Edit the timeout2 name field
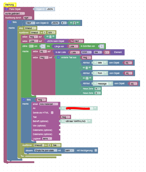The width and height of the screenshot is (146, 172). pos(39,145)
